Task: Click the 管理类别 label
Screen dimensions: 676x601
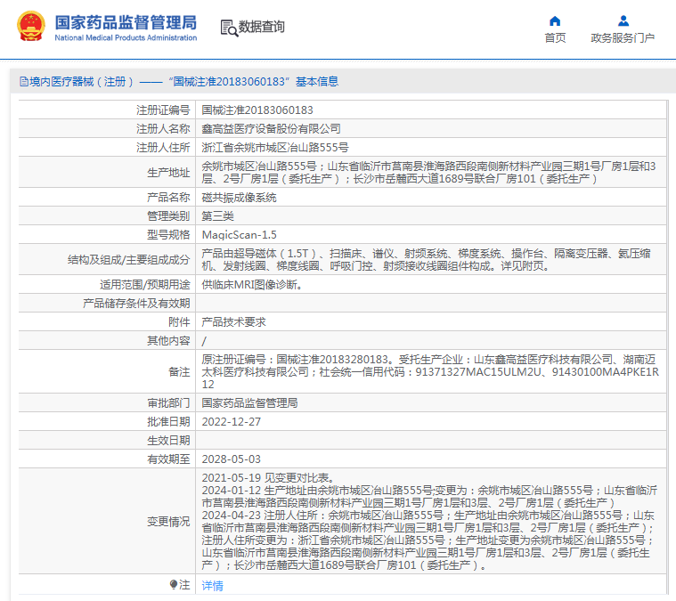Action: pyautogui.click(x=168, y=216)
